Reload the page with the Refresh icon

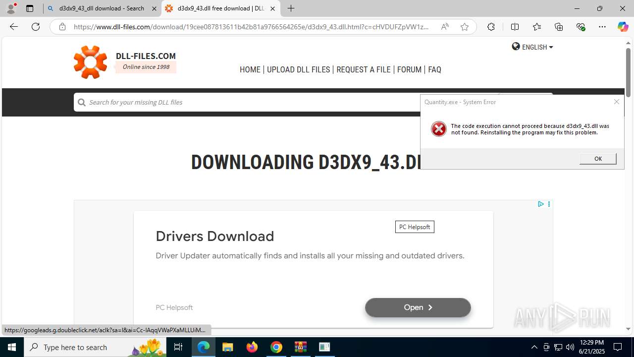pyautogui.click(x=36, y=27)
